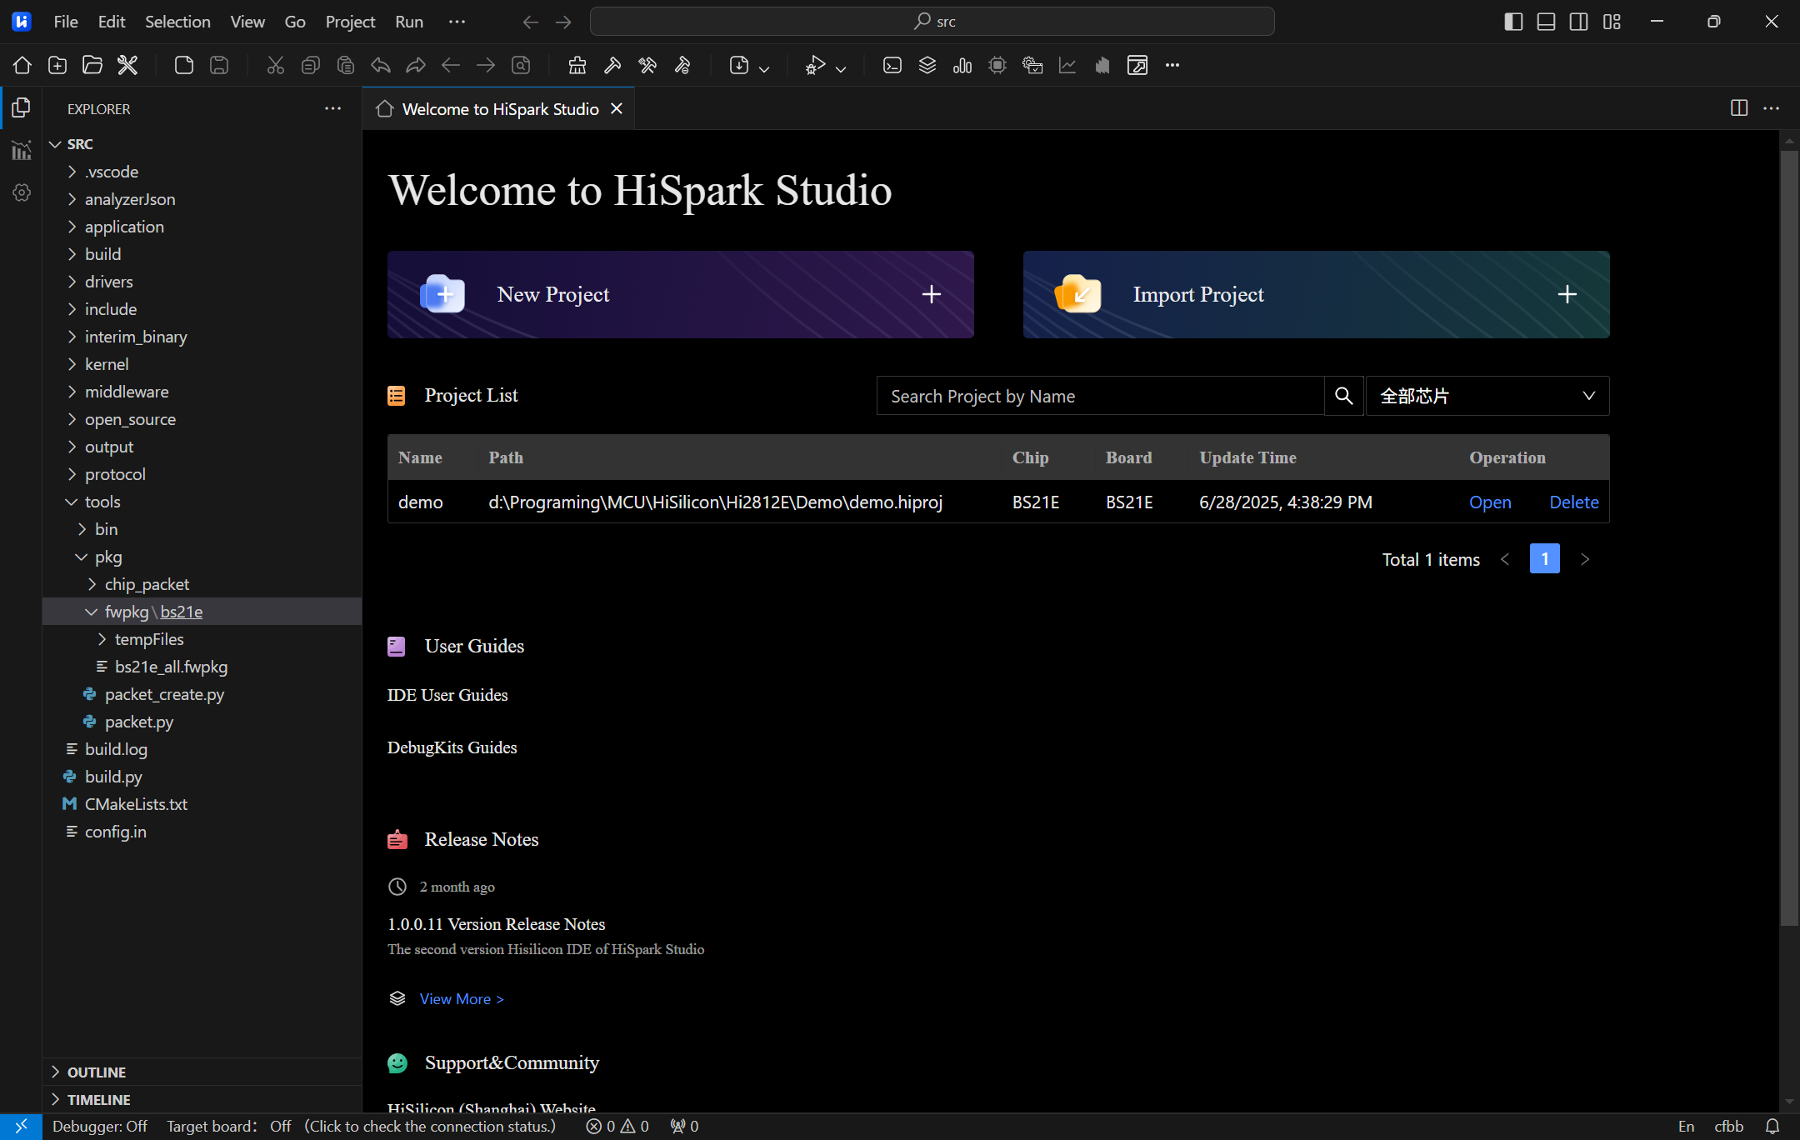The width and height of the screenshot is (1800, 1140).
Task: Select the Welcome to HiSpark Studio tab
Action: point(498,109)
